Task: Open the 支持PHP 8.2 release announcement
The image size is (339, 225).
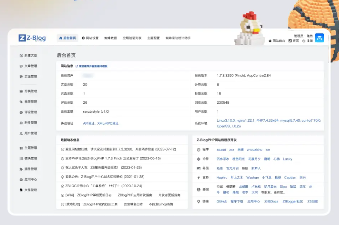Action: [113, 158]
